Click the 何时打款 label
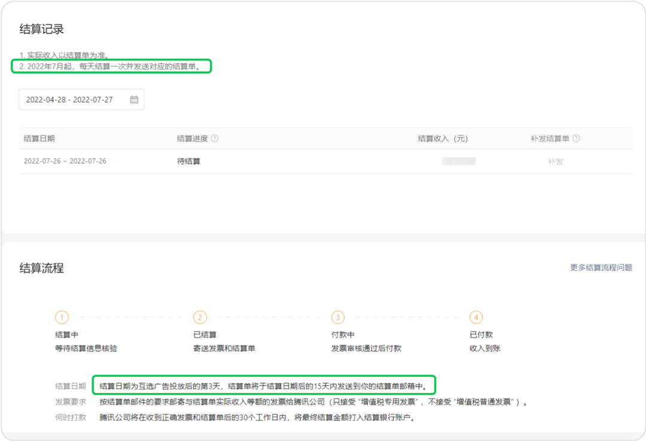 (x=71, y=418)
